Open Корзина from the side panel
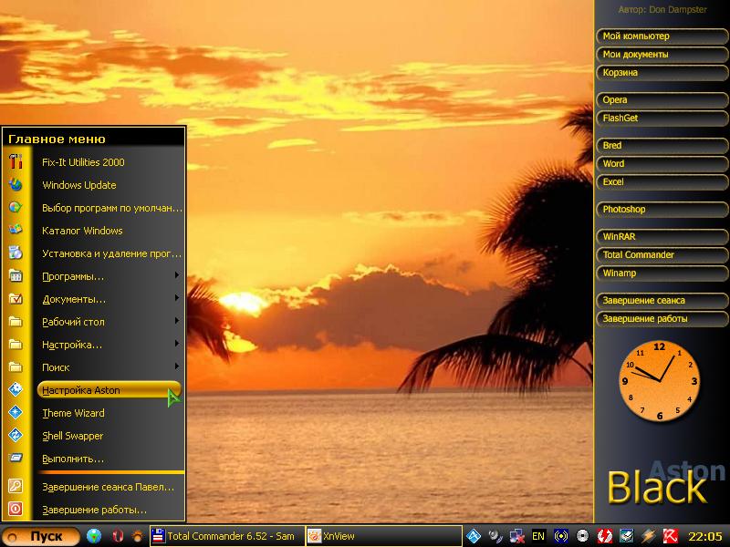 (662, 72)
